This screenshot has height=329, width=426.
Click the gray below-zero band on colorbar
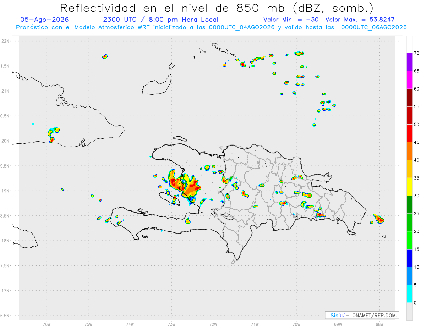409,312
